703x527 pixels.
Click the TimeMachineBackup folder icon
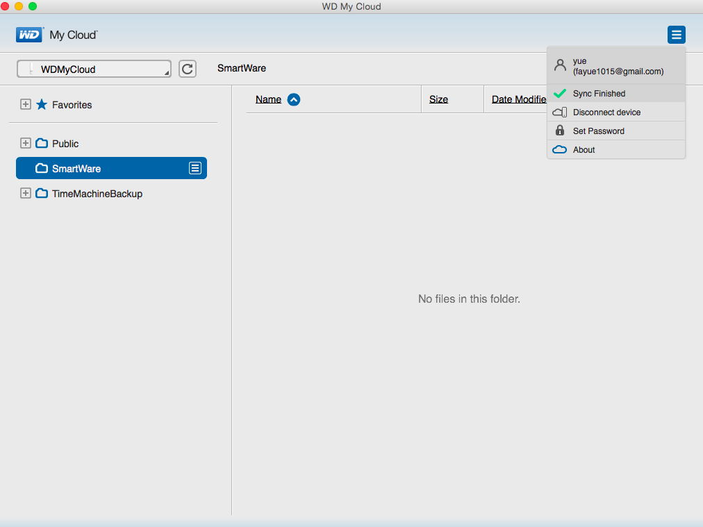click(x=42, y=193)
